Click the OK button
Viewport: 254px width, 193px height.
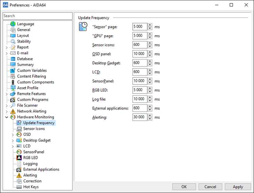click(184, 187)
